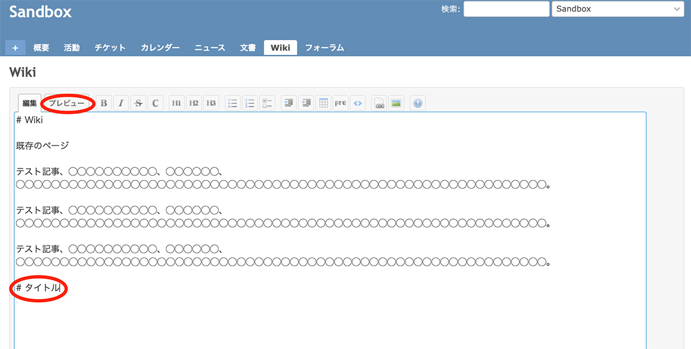Insert a table from the toolbar

[x=323, y=103]
